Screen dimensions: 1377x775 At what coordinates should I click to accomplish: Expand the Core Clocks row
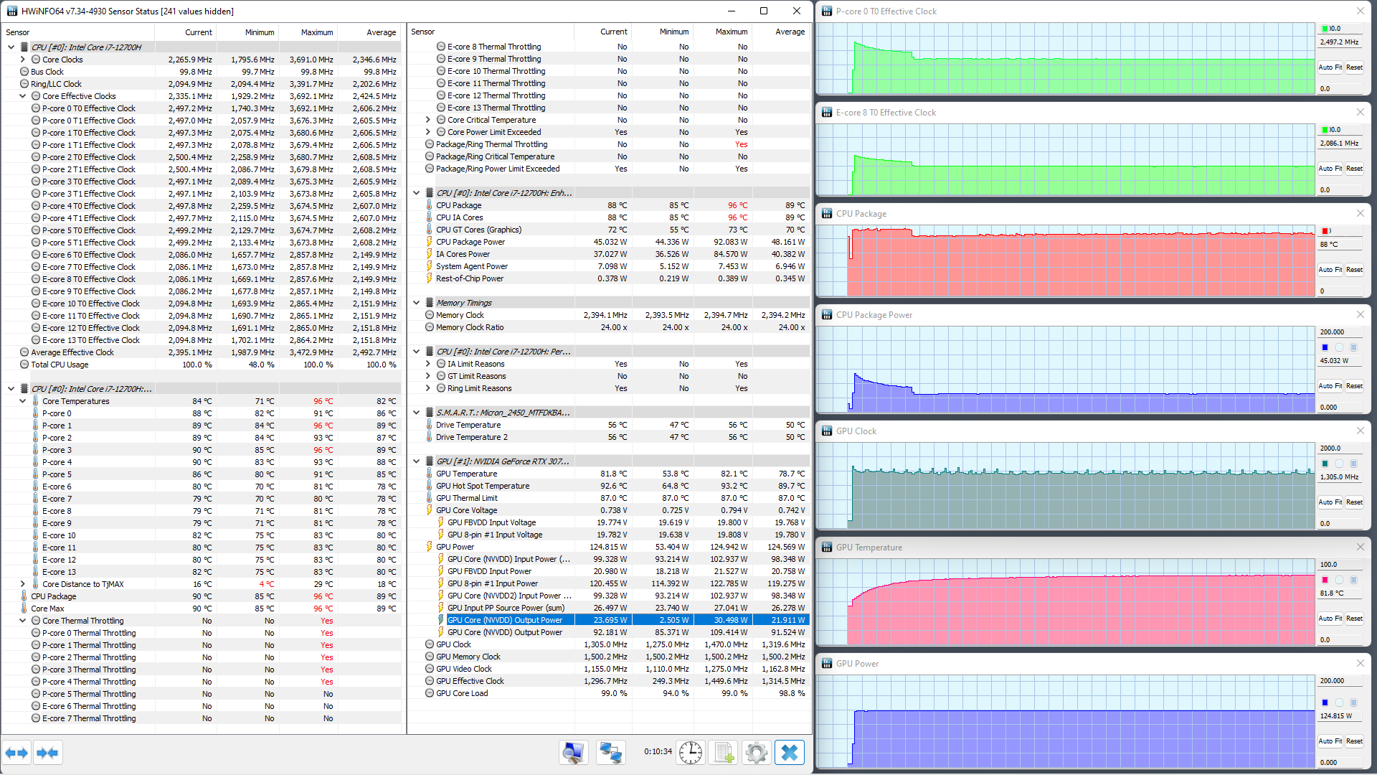22,60
